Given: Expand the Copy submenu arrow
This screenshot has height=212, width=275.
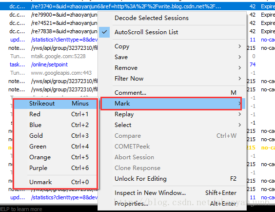Looking at the screenshot, I should click(239, 46).
